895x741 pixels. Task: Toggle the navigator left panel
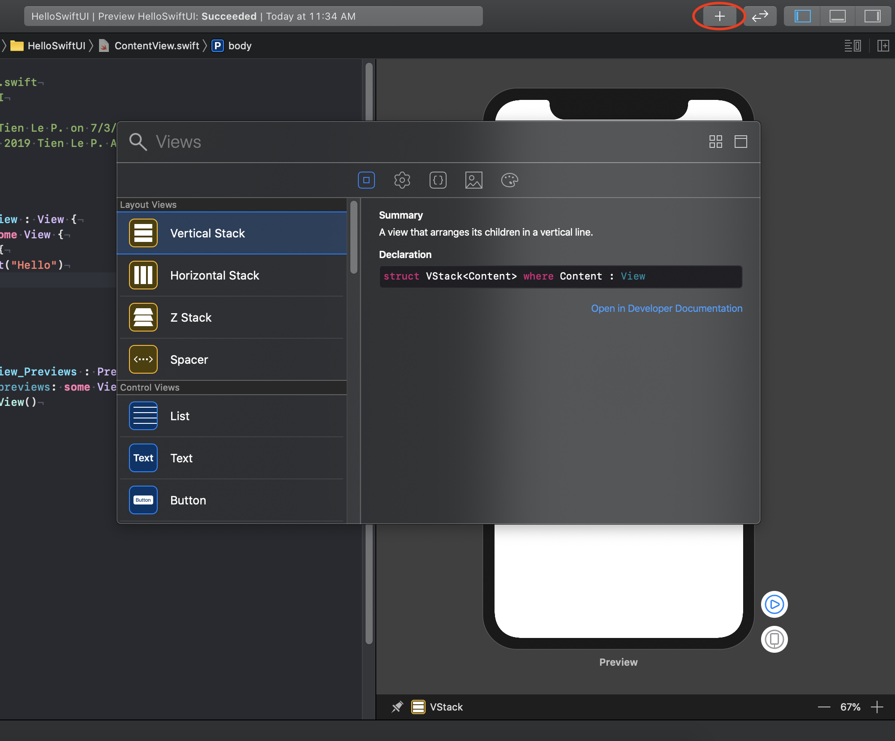(x=802, y=17)
